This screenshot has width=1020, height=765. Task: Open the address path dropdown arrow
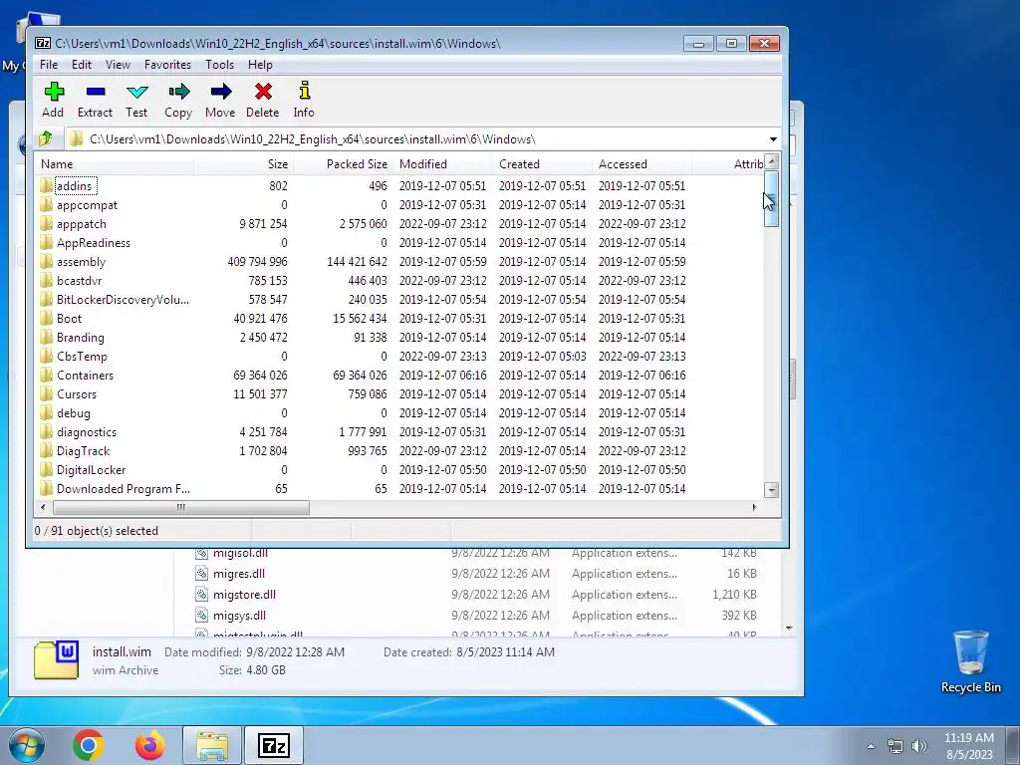773,139
